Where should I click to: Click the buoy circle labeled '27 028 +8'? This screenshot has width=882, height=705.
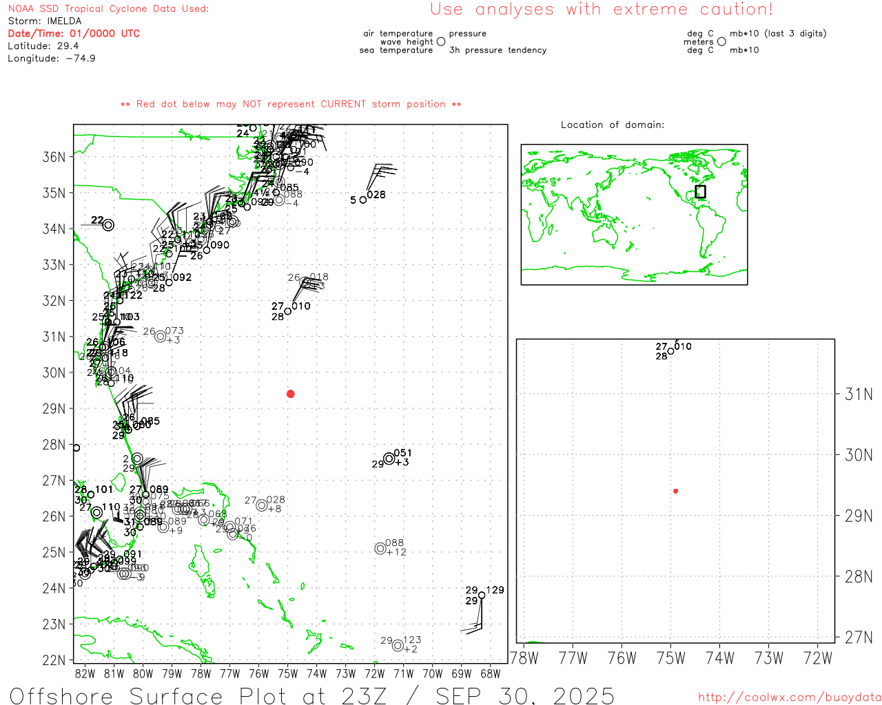tap(262, 505)
